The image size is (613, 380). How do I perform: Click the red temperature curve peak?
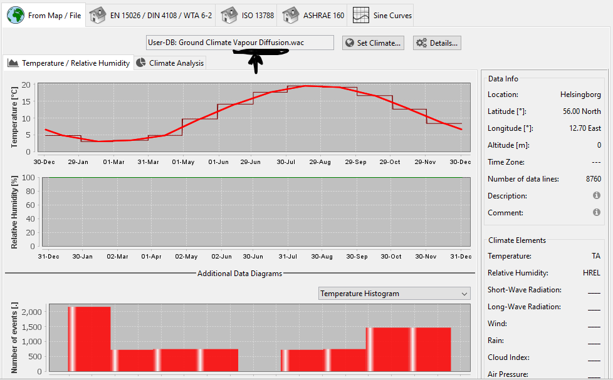point(305,86)
